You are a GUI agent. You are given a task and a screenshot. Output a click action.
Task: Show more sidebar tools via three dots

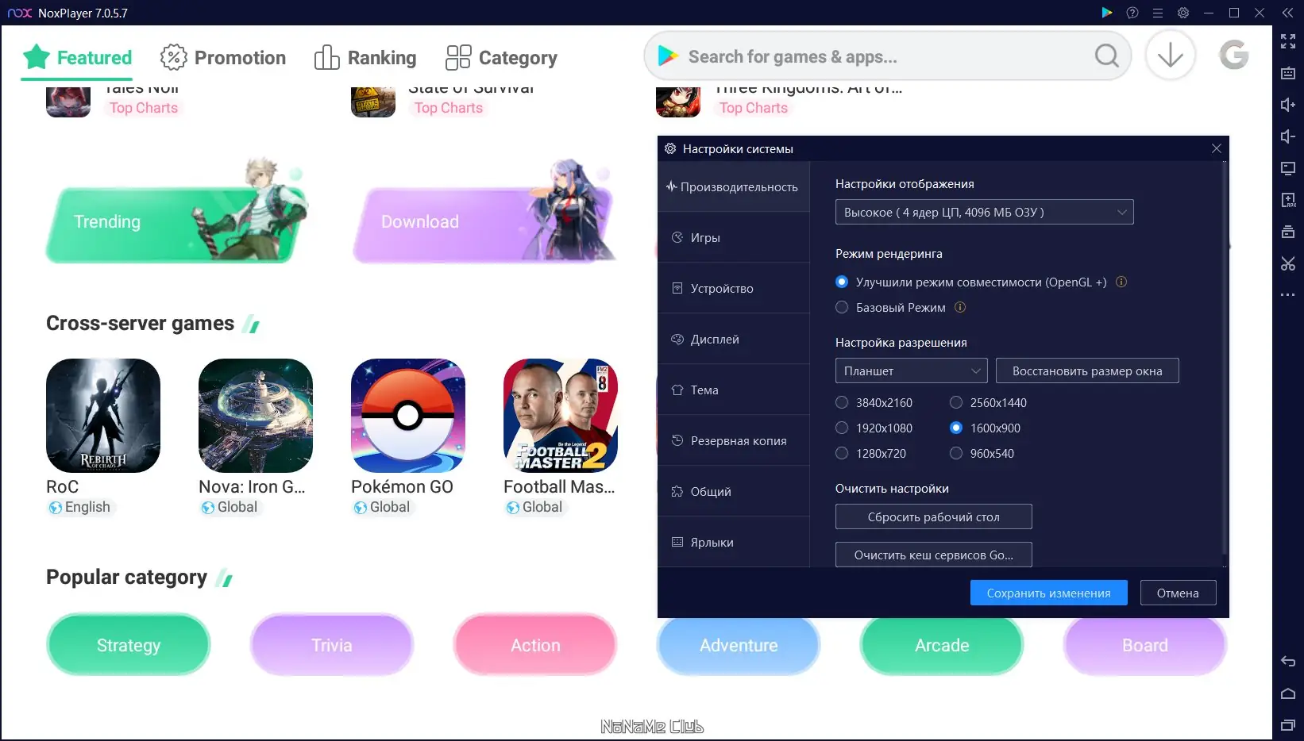(x=1288, y=295)
